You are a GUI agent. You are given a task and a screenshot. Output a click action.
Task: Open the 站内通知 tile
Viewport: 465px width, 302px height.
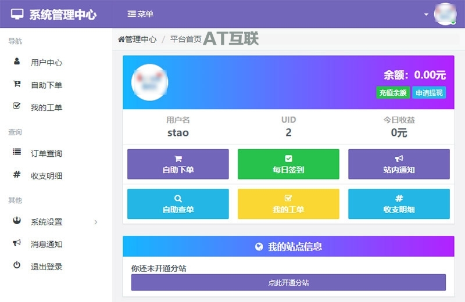coord(399,164)
